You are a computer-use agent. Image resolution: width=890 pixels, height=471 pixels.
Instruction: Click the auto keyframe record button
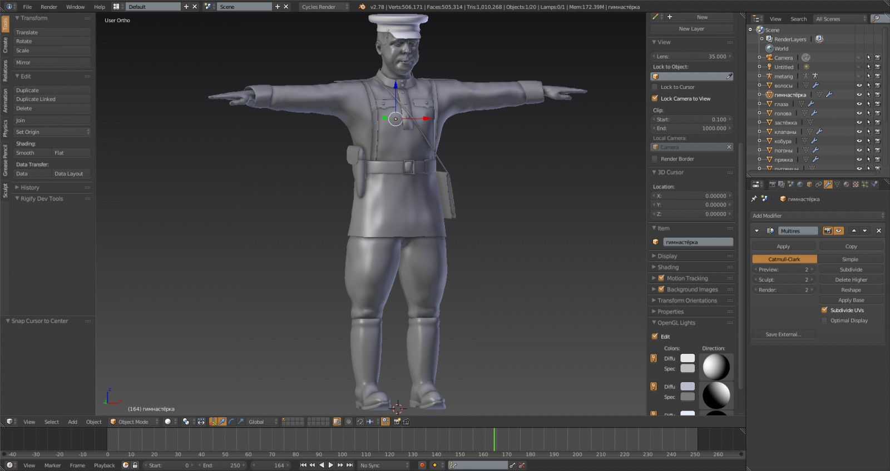pyautogui.click(x=422, y=465)
